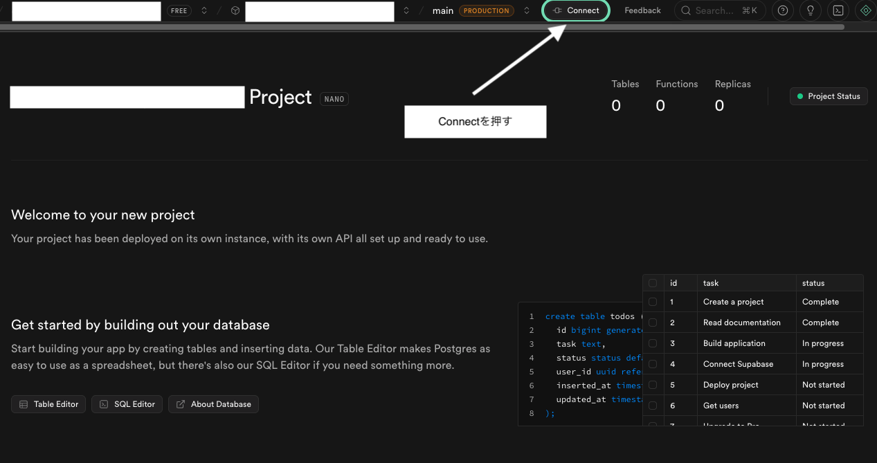The height and width of the screenshot is (463, 877).
Task: Select the main branch breadcrumb
Action: click(x=443, y=10)
